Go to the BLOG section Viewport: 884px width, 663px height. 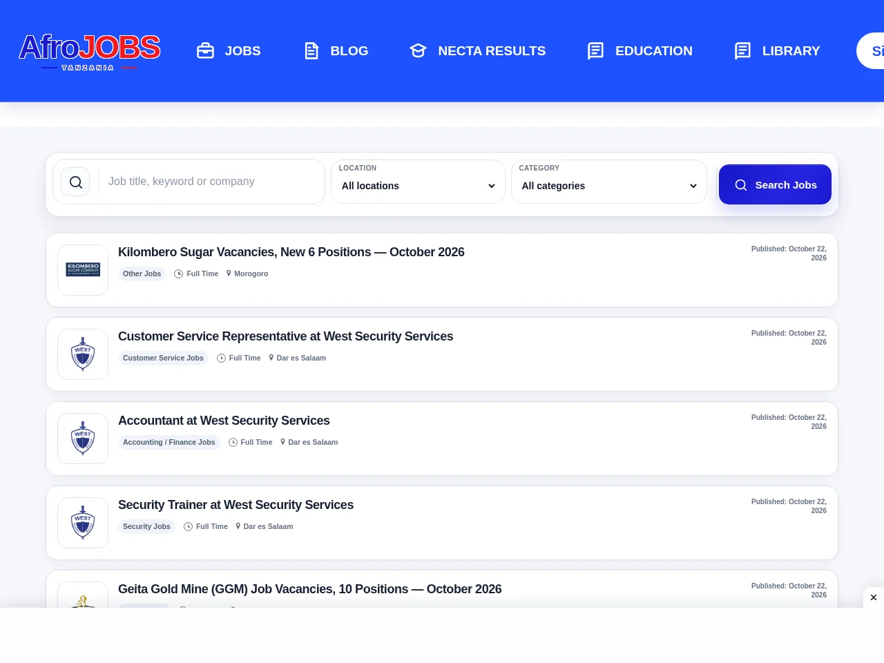pyautogui.click(x=349, y=51)
